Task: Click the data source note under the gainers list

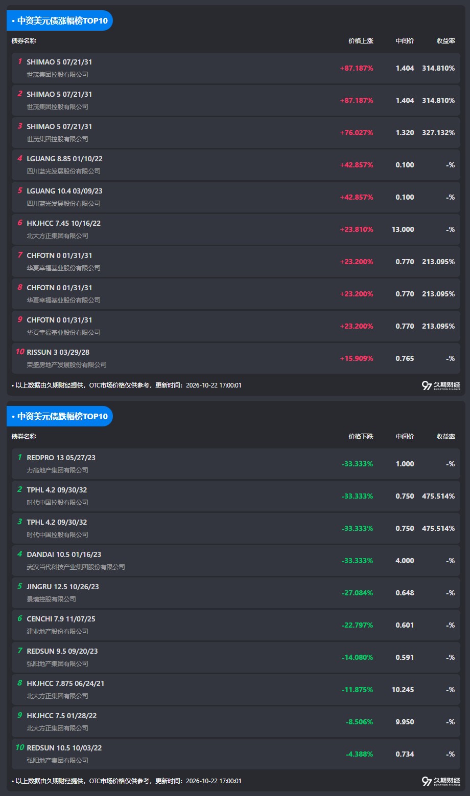Action: (x=127, y=385)
